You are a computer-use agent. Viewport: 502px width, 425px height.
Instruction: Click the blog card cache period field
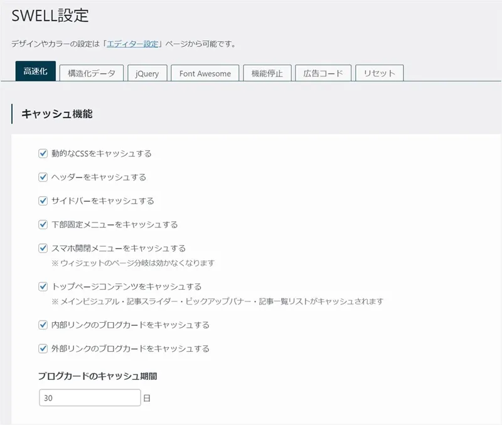pyautogui.click(x=89, y=398)
